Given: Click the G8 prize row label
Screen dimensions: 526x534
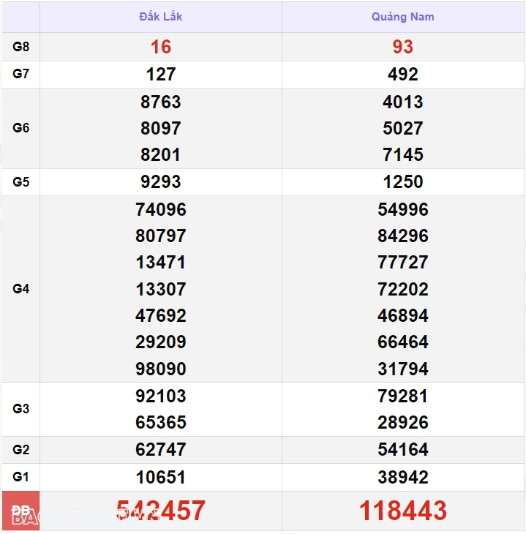Looking at the screenshot, I should coord(21,47).
